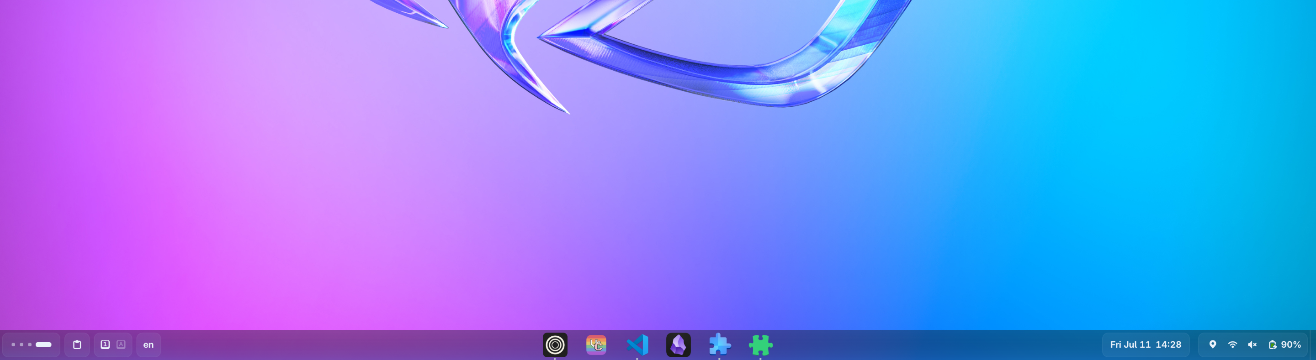Click the muted volume speaker icon
The height and width of the screenshot is (360, 1316).
pyautogui.click(x=1252, y=344)
